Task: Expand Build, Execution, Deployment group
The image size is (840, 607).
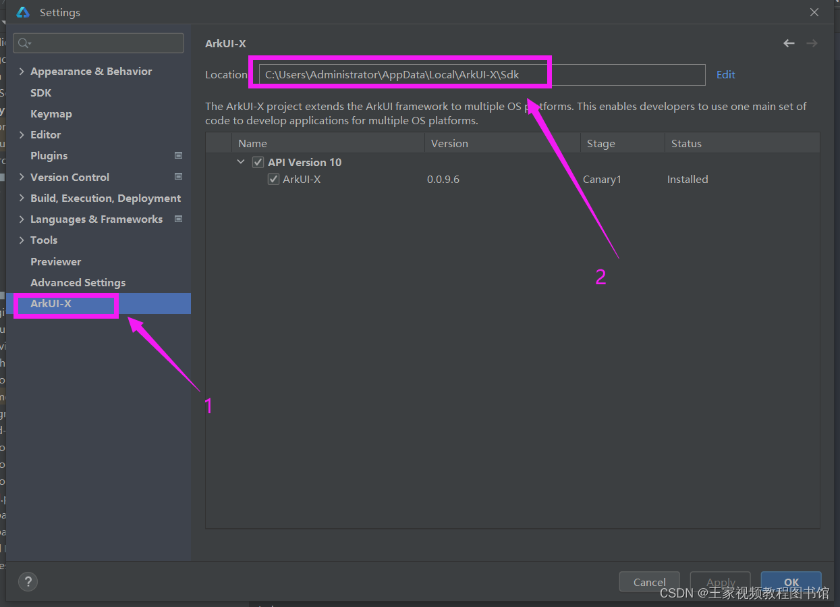Action: coord(22,198)
